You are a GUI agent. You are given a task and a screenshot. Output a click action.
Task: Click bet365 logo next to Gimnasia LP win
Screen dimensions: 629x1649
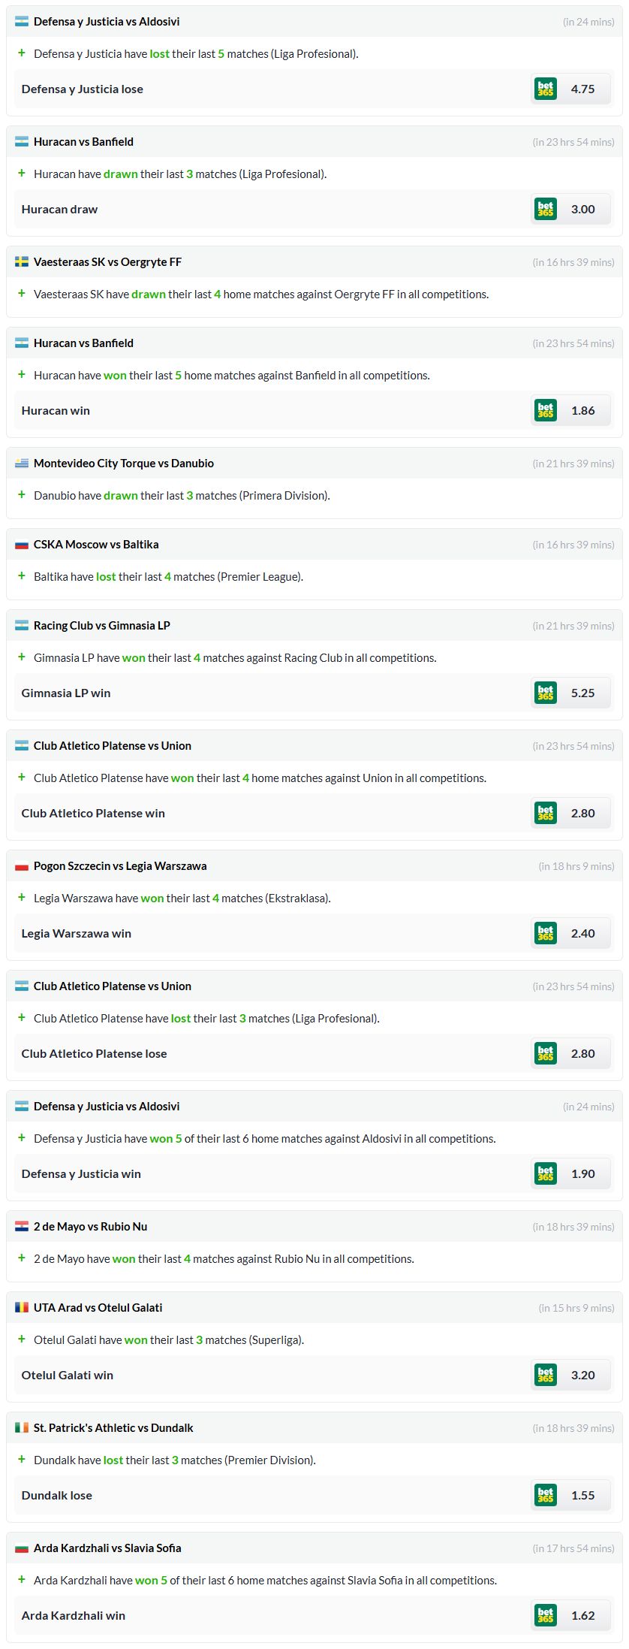coord(546,693)
